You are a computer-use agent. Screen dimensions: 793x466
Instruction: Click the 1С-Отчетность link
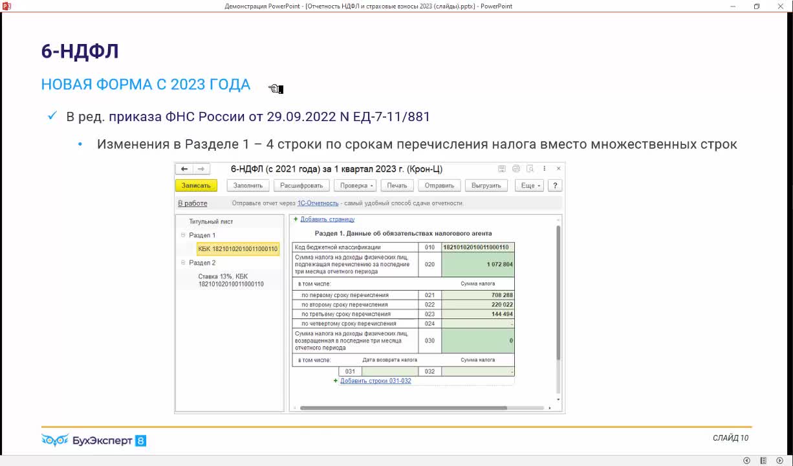[318, 203]
